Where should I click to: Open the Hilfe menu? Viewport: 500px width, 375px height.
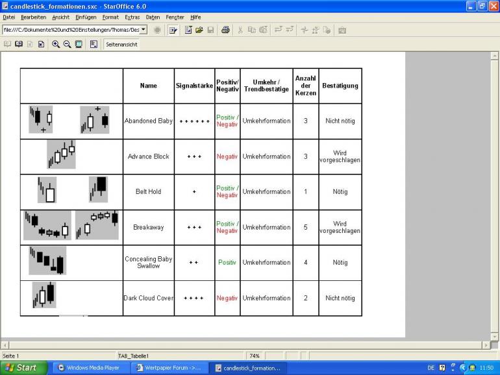(x=195, y=18)
